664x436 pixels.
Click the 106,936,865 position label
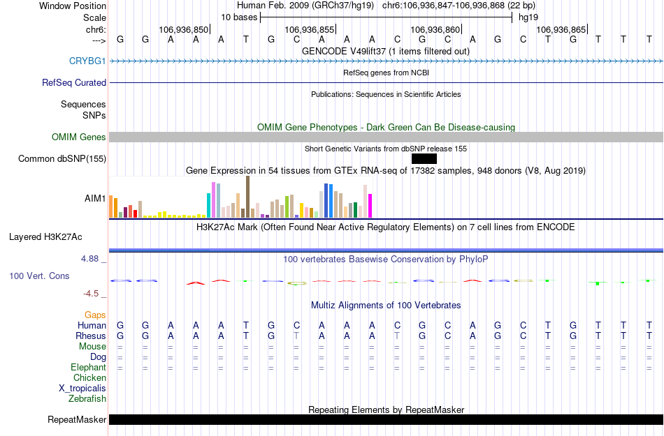coord(561,29)
